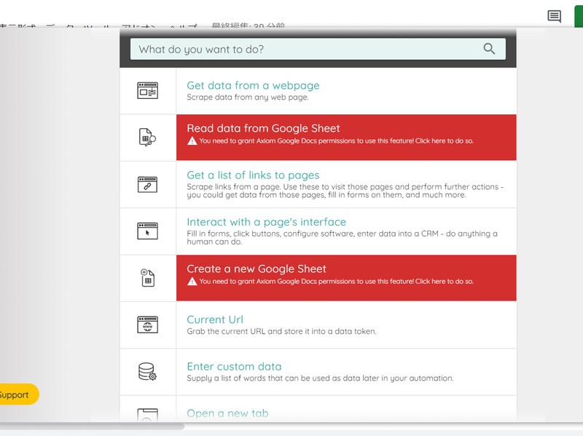Select 'Get data from a webpage' step
The height and width of the screenshot is (436, 583).
(x=253, y=85)
